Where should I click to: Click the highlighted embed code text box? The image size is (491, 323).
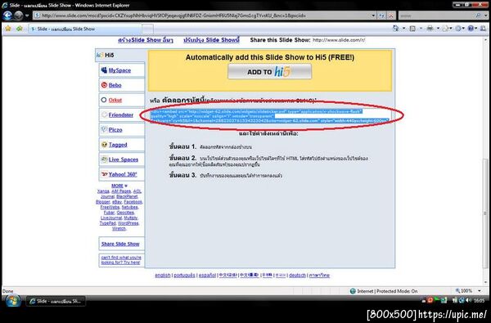(x=270, y=116)
